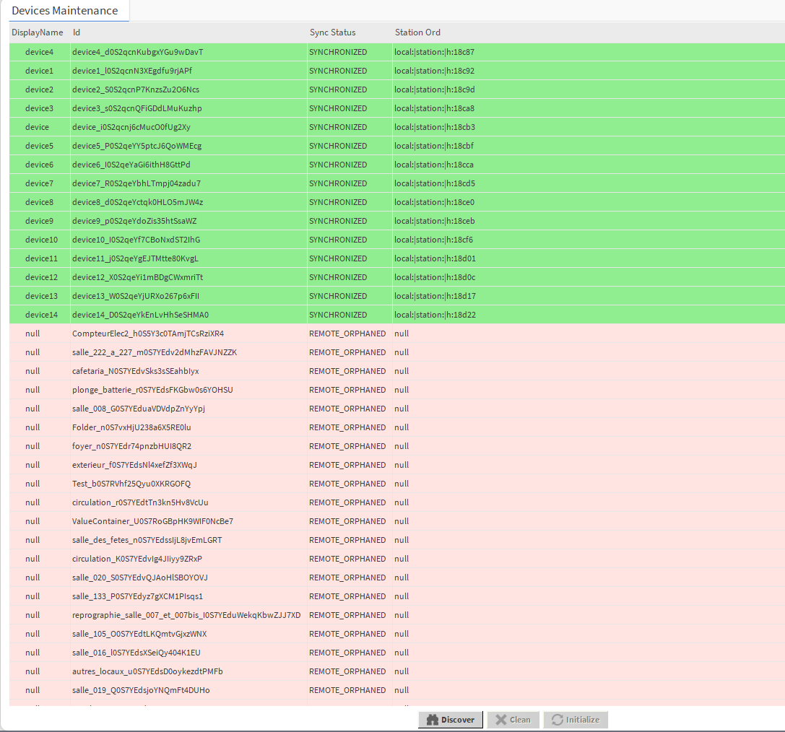
Task: Click the Id column header
Action: tap(77, 32)
